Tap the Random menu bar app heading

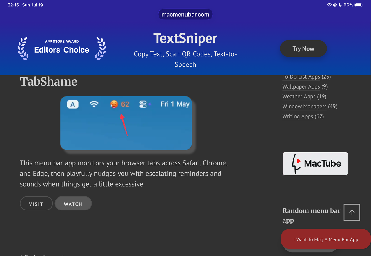pos(312,215)
